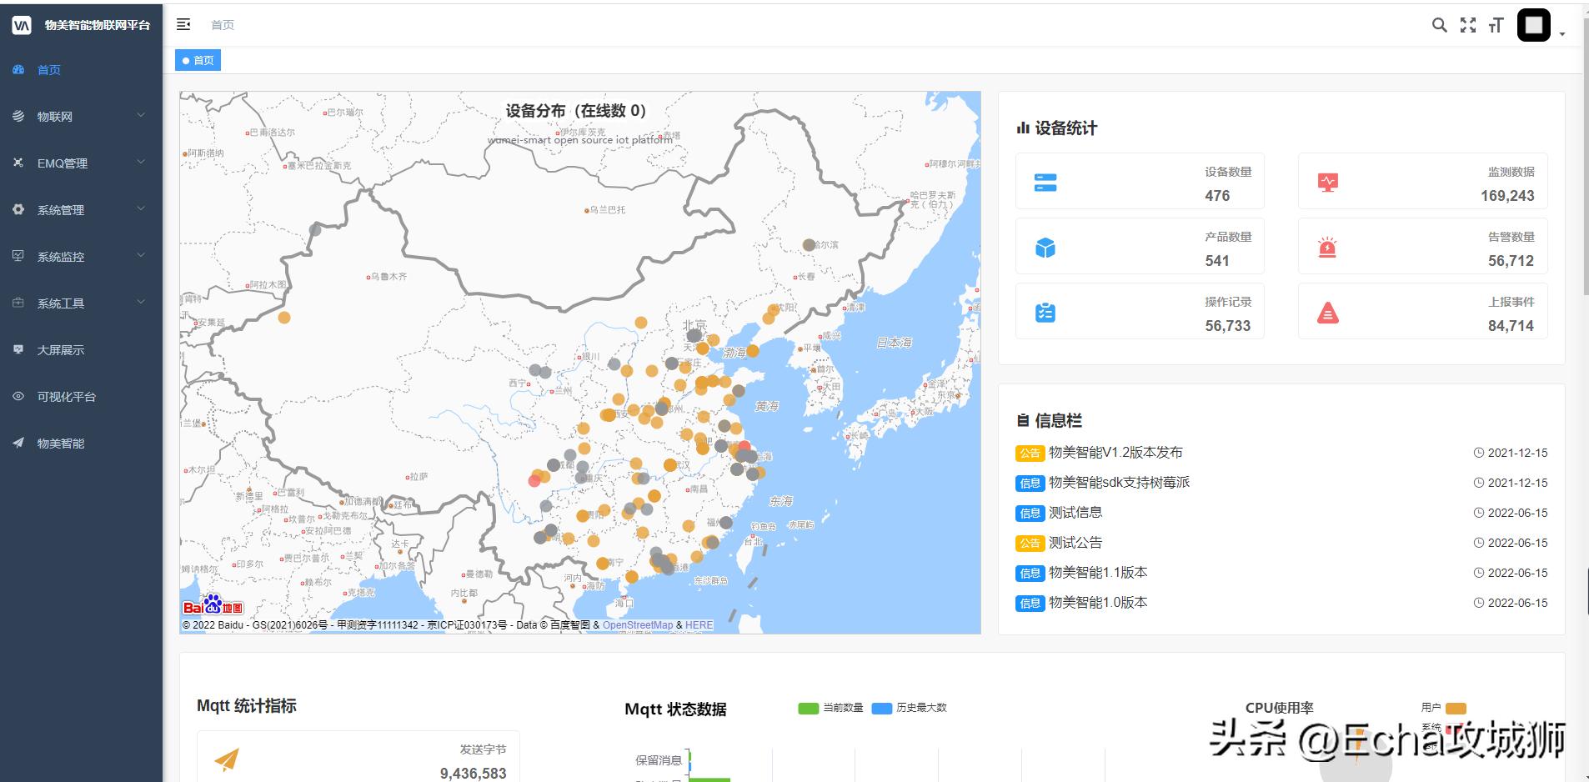
Task: Expand the EMQ管理 sidebar menu
Action: click(x=63, y=163)
